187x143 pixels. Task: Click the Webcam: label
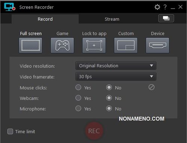pyautogui.click(x=29, y=98)
